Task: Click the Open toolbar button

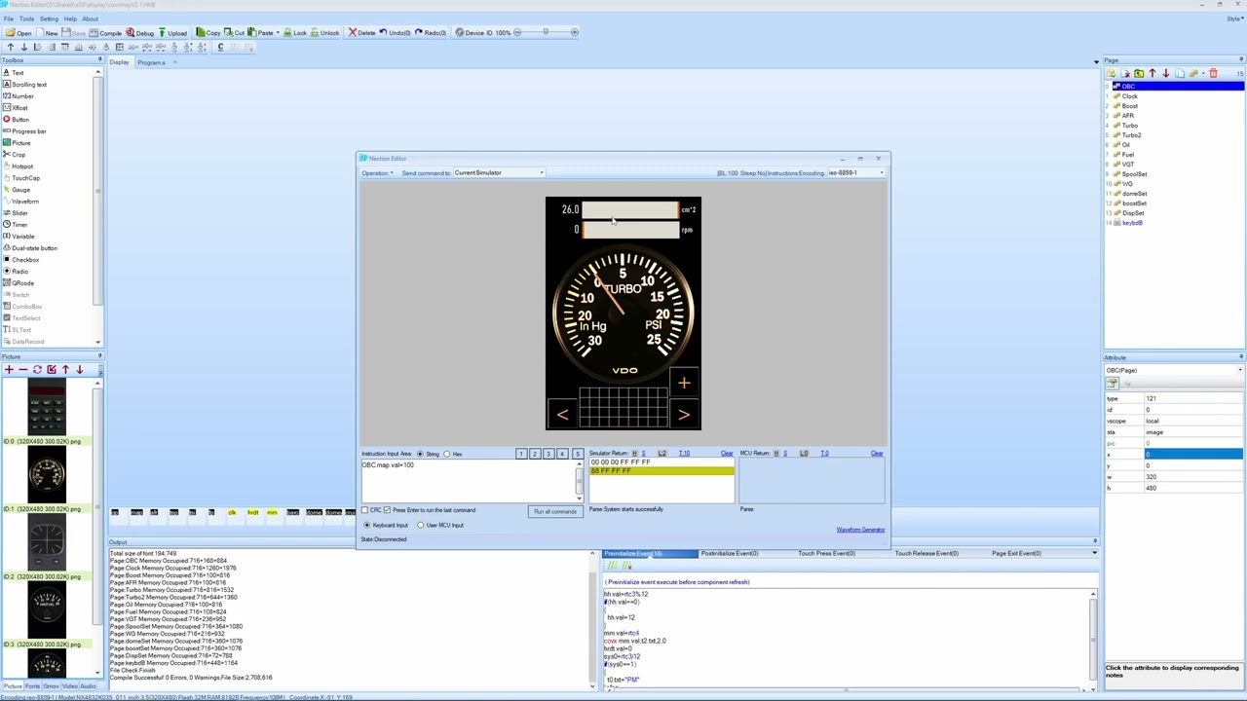Action: pos(19,33)
